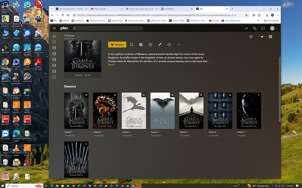Select the VLC media player desktop shortcut

pos(16,150)
